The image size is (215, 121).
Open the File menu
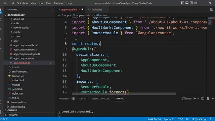tap(4, 3)
